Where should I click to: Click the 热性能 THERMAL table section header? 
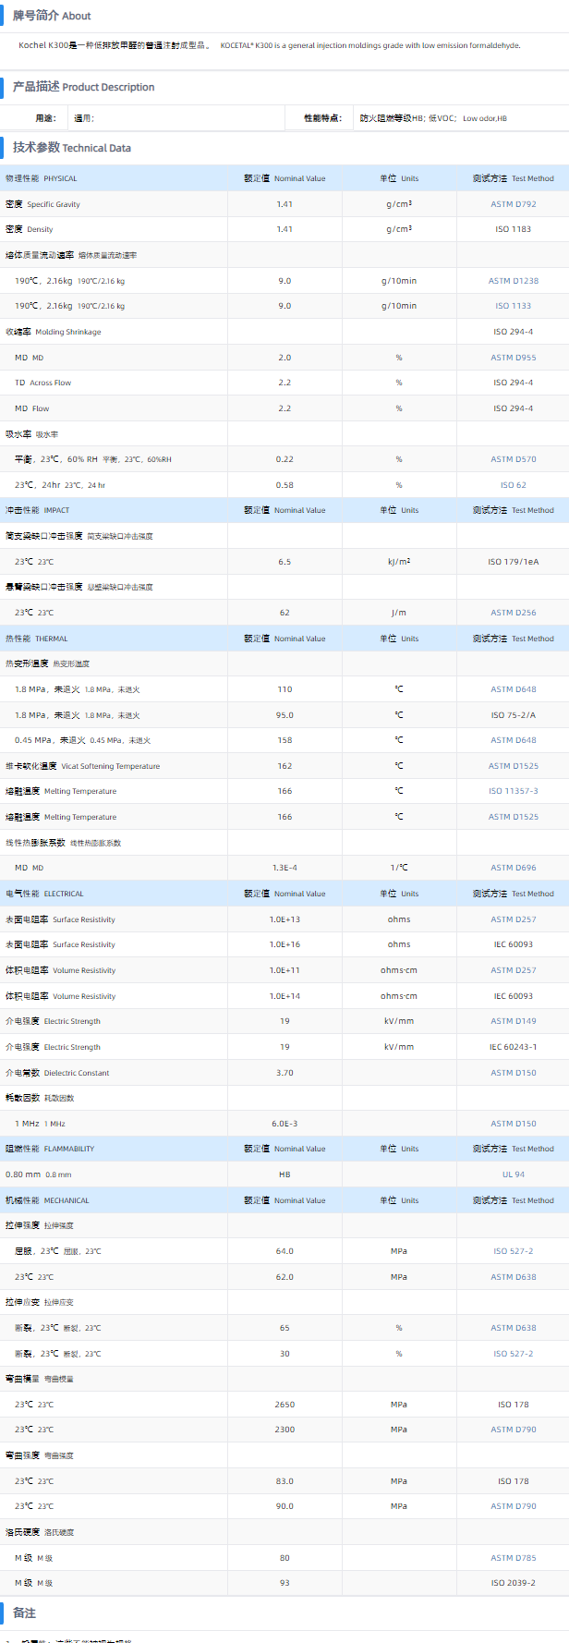click(x=37, y=639)
